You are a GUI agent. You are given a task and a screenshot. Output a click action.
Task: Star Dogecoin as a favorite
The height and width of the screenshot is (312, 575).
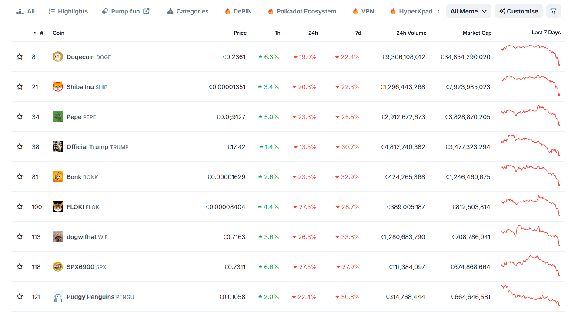[x=20, y=56]
